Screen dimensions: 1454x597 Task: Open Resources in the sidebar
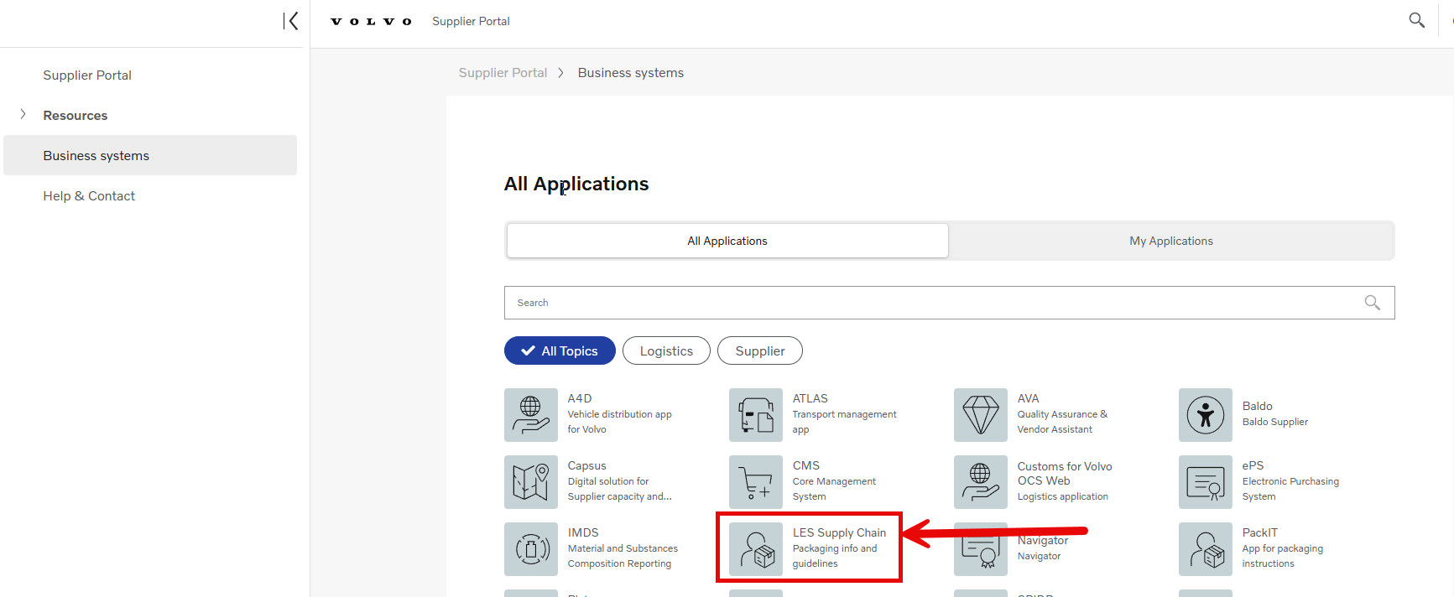tap(76, 115)
